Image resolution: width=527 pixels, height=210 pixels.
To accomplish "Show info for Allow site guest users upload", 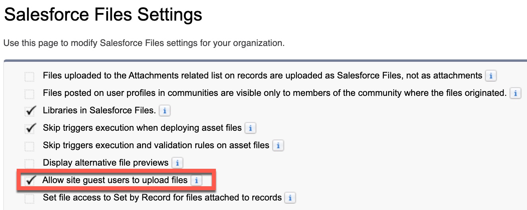I will [196, 181].
